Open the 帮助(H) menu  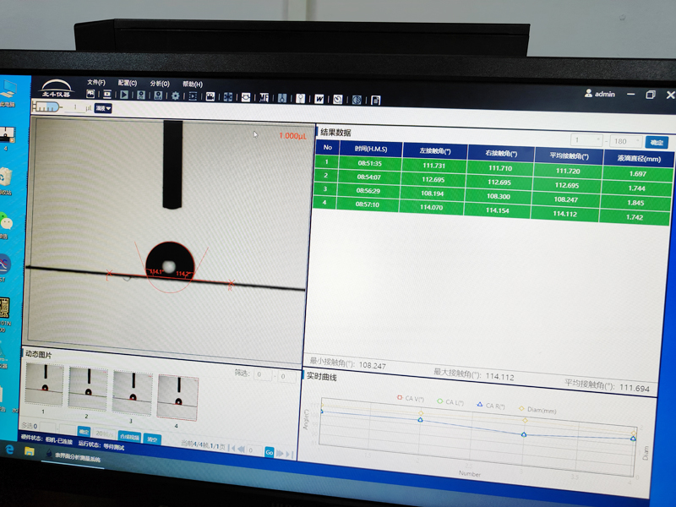193,84
